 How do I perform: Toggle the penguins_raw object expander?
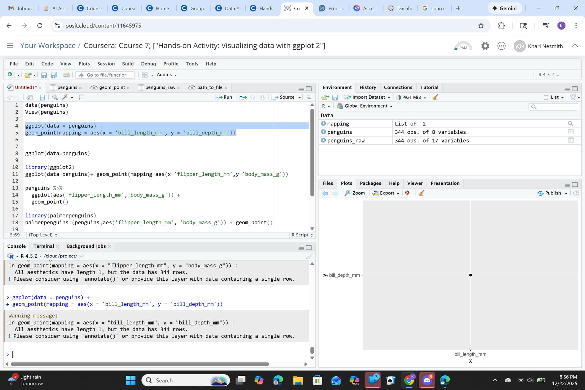click(x=323, y=140)
